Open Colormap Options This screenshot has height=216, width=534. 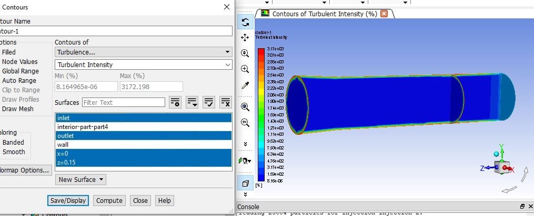tap(26, 170)
